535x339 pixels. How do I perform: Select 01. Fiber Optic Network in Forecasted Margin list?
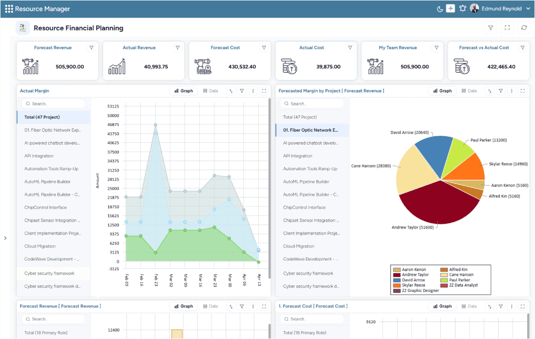(312, 130)
